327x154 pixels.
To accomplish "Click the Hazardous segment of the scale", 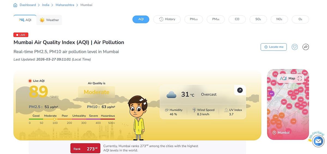I will pos(108,119).
